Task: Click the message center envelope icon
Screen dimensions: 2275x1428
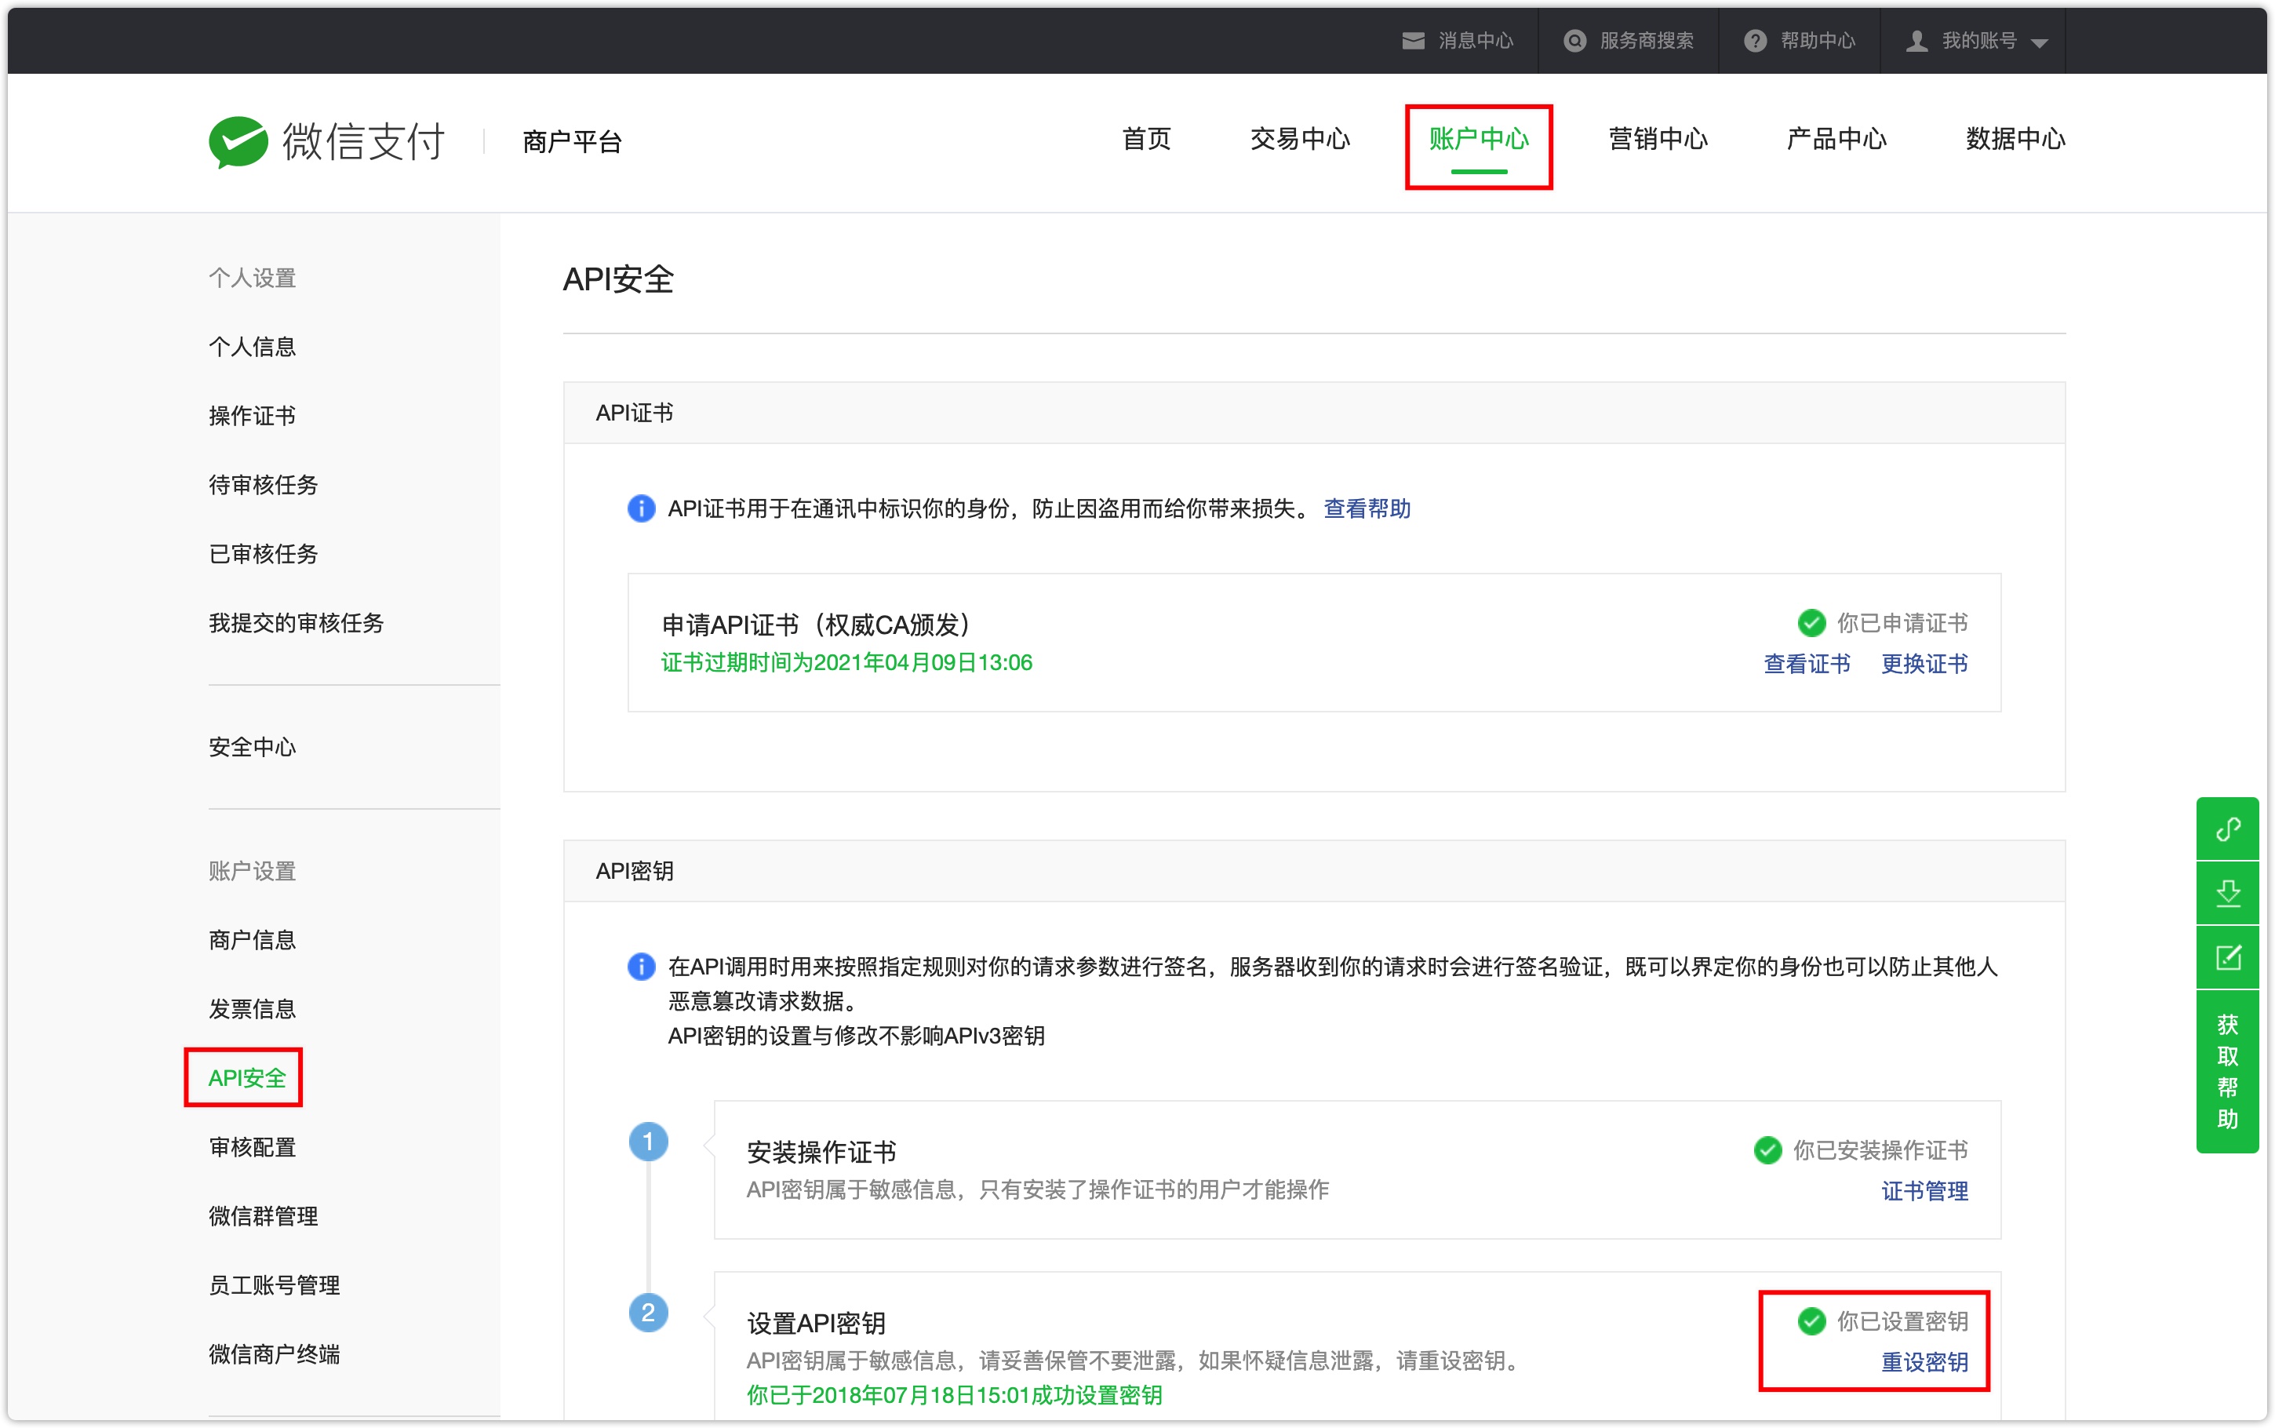Action: click(1413, 41)
